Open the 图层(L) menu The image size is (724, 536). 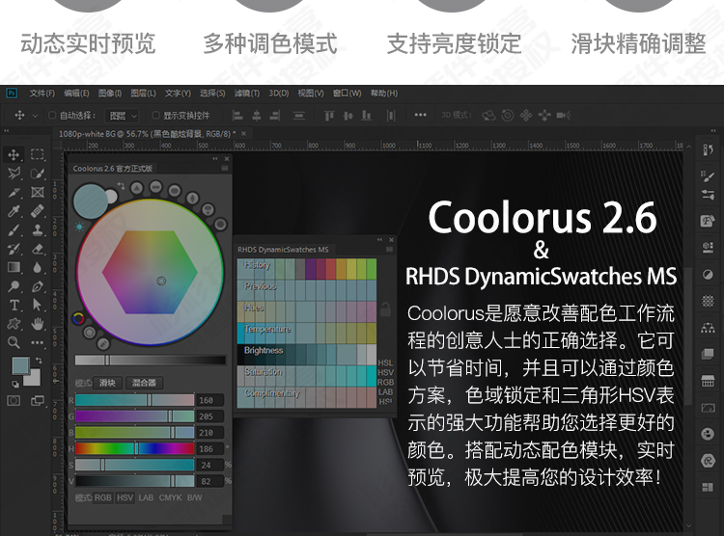point(143,94)
